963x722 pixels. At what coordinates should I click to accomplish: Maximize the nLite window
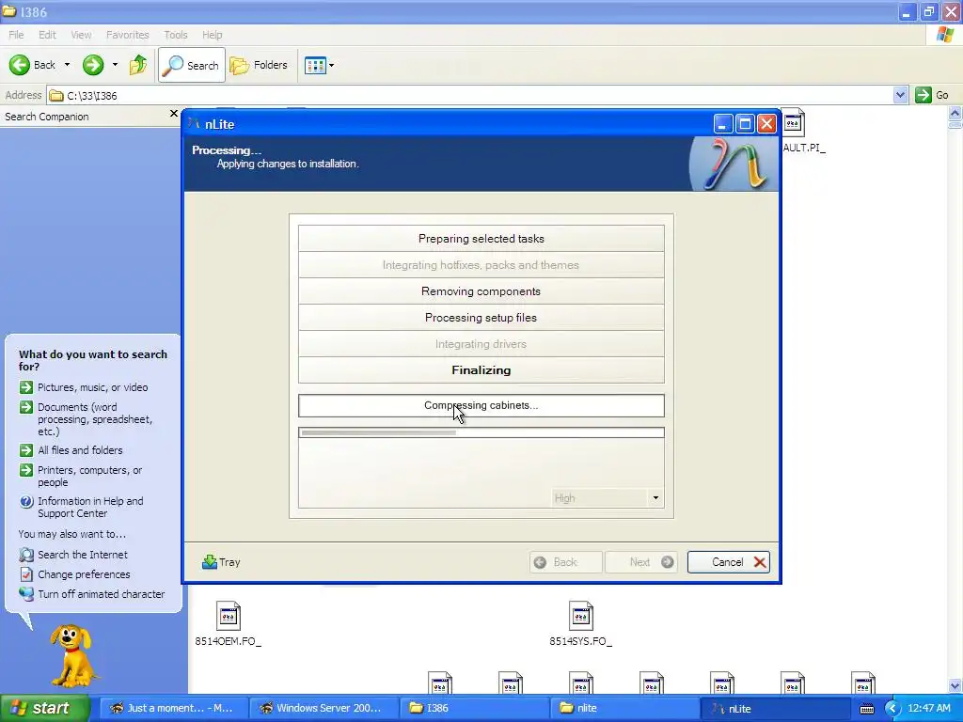pos(745,124)
